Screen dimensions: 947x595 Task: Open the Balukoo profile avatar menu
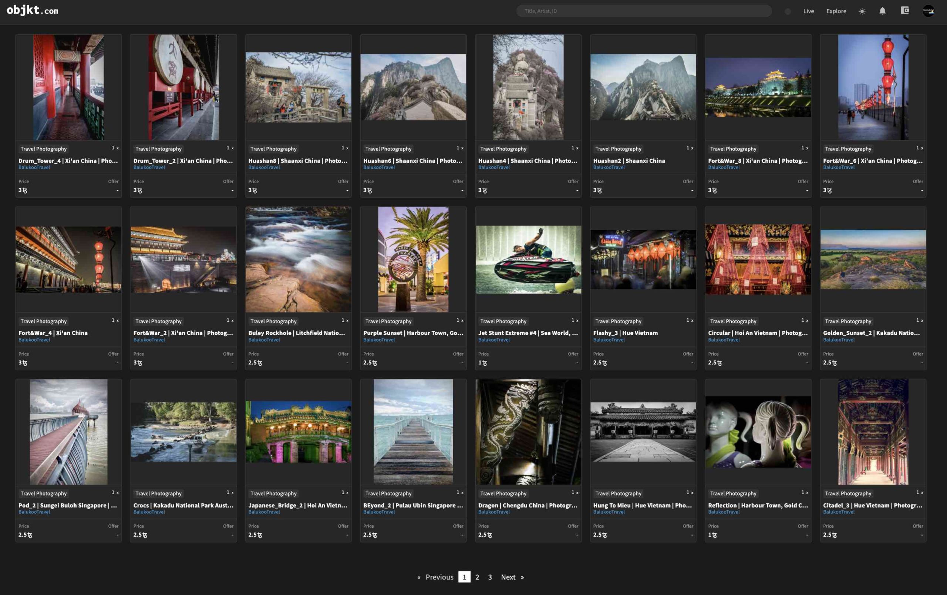point(928,11)
